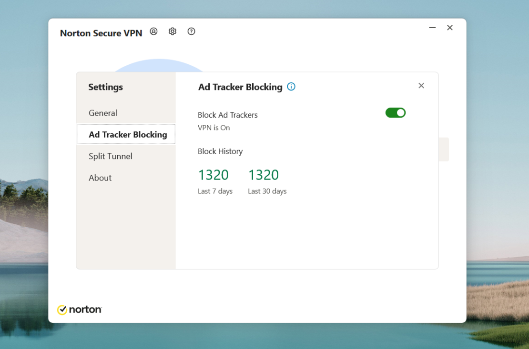This screenshot has width=529, height=349.
Task: Click the Norton logo at bottom left
Action: tap(79, 309)
